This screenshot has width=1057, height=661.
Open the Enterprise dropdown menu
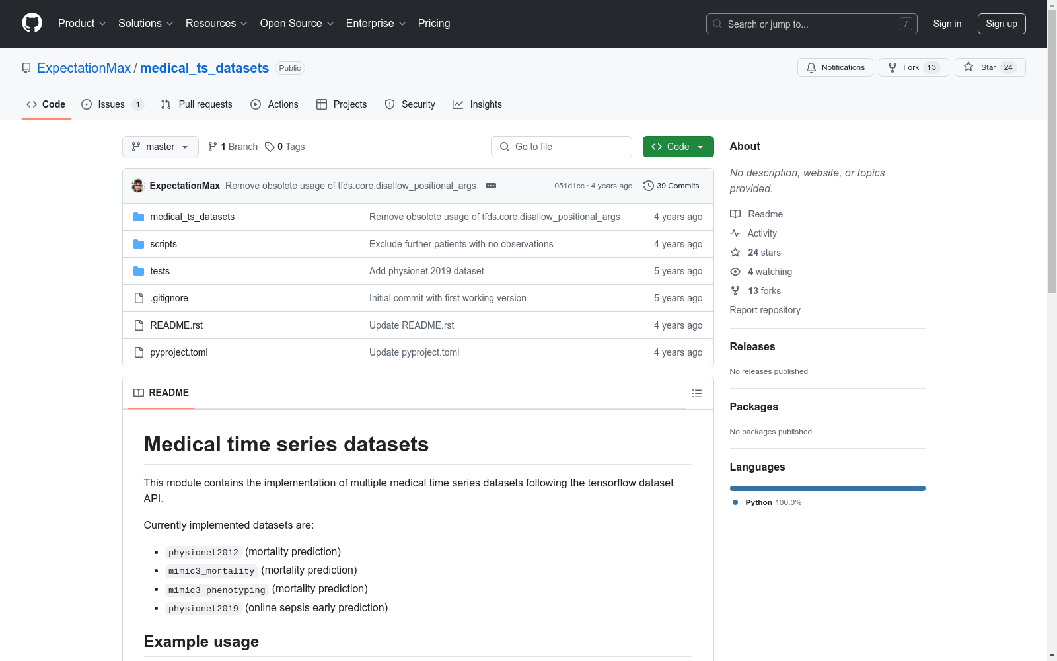click(376, 24)
